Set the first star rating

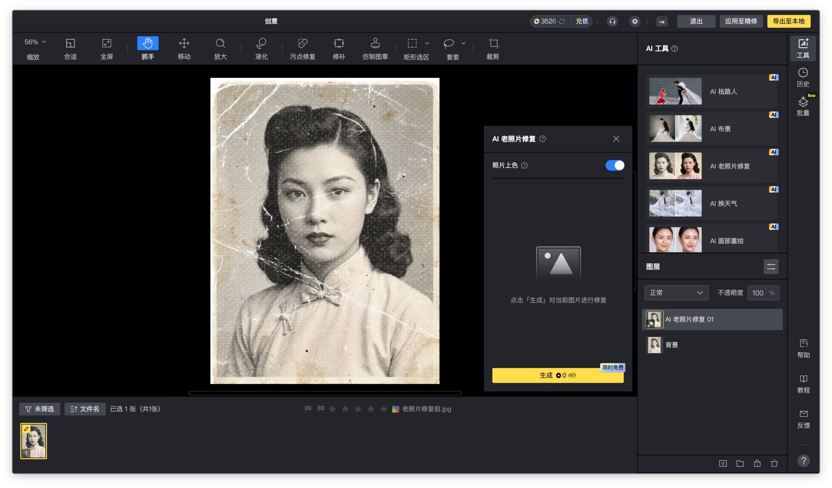pyautogui.click(x=332, y=409)
